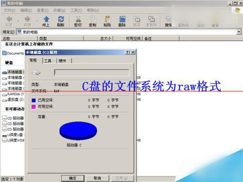243x182 pixels.
Task: Select the highlighted 本地磁盘 drive entry
Action: pos(13,72)
